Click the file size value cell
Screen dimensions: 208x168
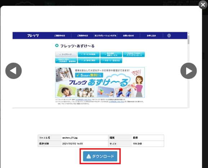pyautogui.click(x=148, y=144)
